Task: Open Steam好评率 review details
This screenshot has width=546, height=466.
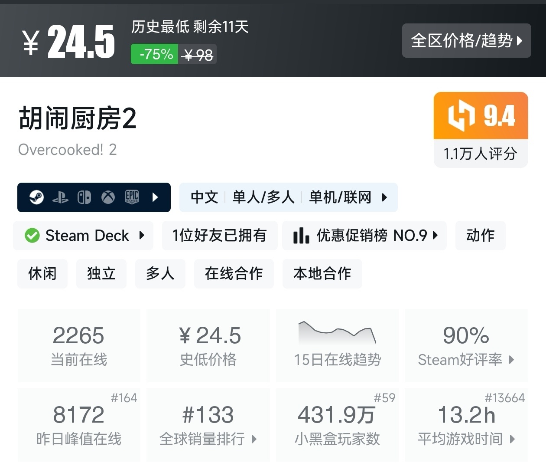Action: point(466,359)
